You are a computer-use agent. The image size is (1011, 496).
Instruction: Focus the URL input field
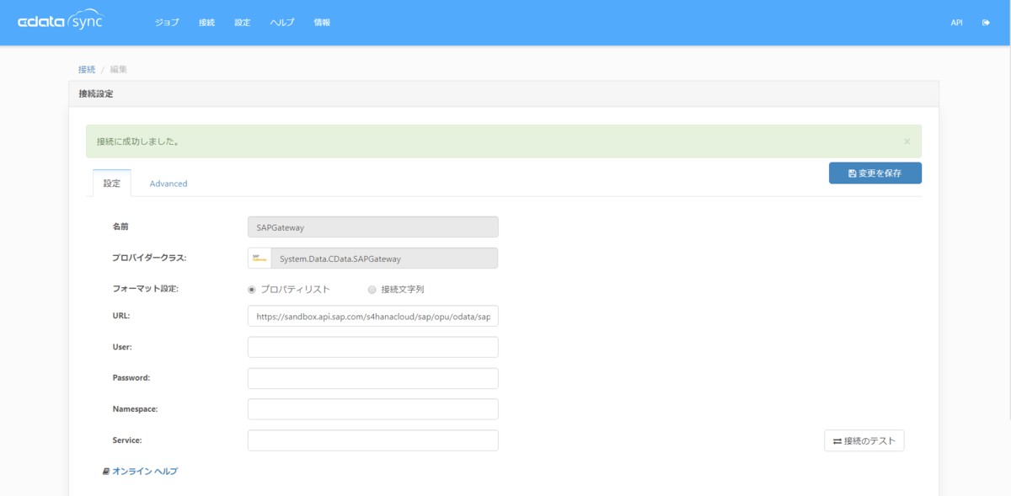(373, 316)
